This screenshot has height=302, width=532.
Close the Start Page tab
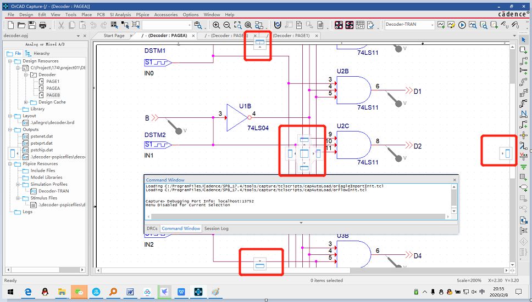click(131, 36)
